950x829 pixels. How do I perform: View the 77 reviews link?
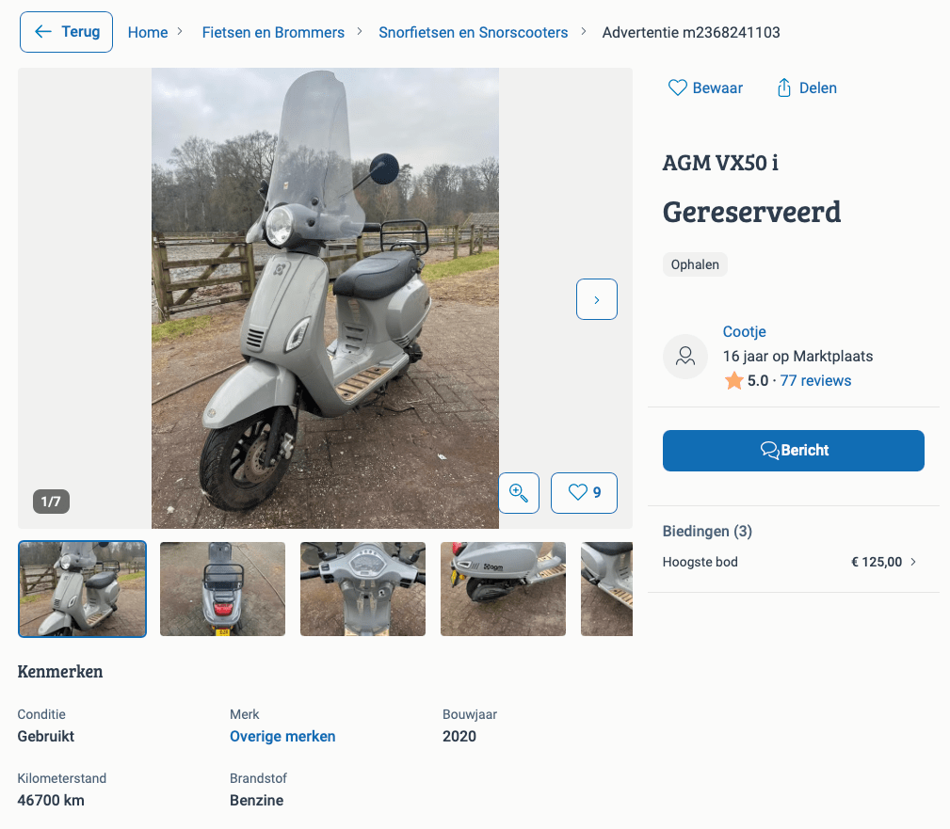pyautogui.click(x=815, y=381)
